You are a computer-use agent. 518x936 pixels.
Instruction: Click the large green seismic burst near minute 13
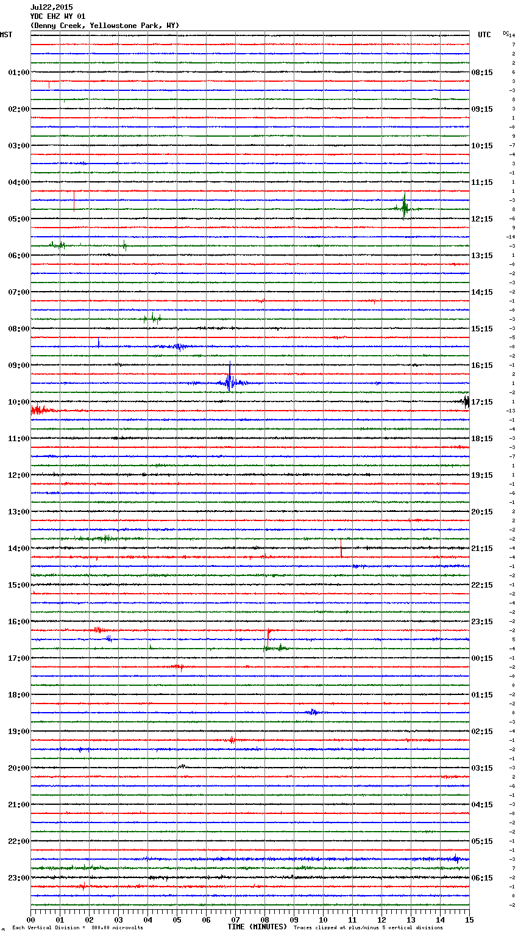pyautogui.click(x=404, y=207)
